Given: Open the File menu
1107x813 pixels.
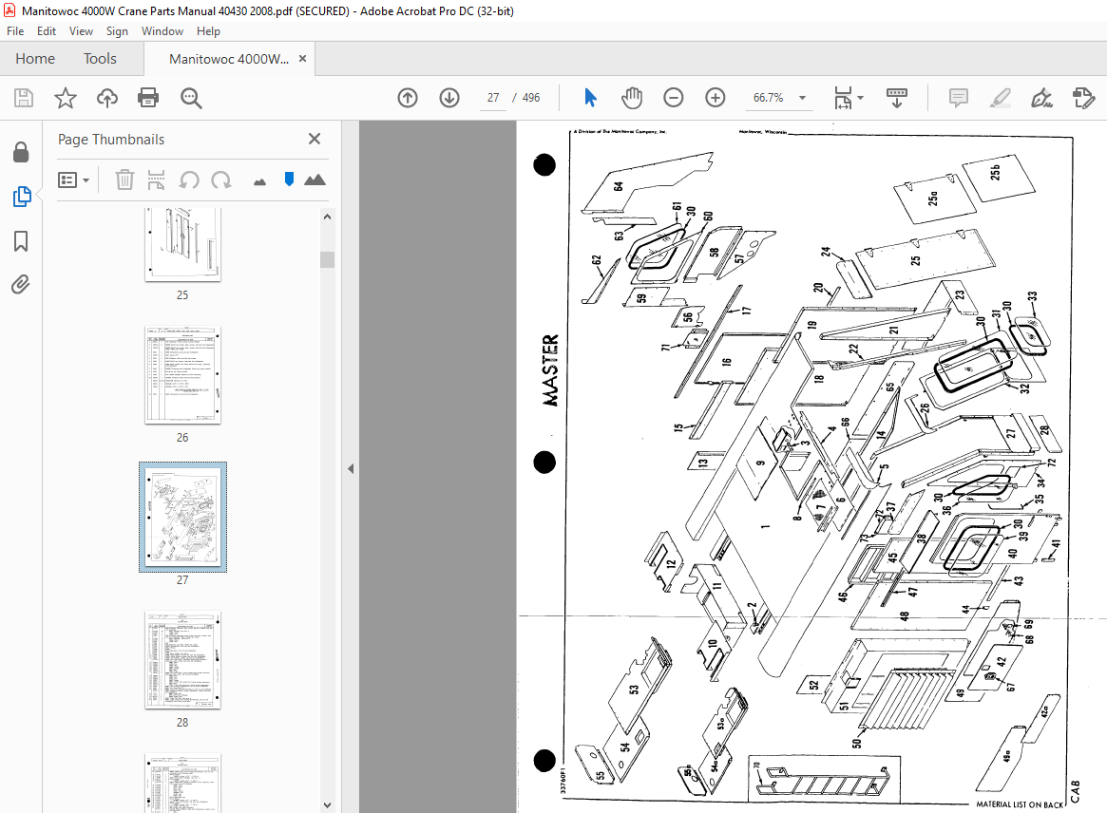Looking at the screenshot, I should point(15,31).
